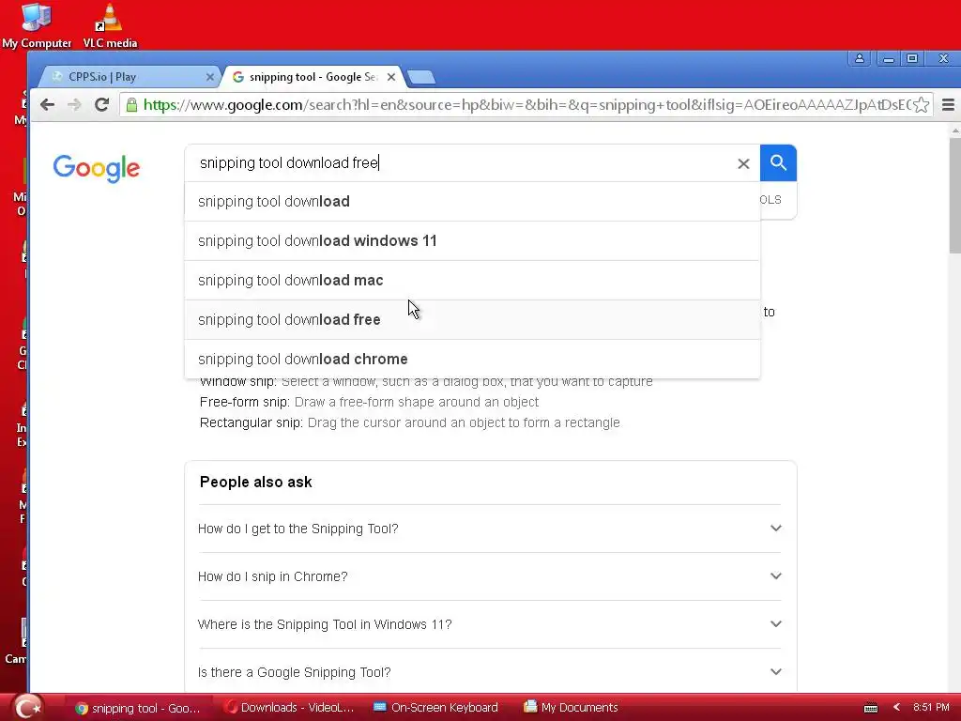Click the Google logo
961x721 pixels.
[x=97, y=167]
